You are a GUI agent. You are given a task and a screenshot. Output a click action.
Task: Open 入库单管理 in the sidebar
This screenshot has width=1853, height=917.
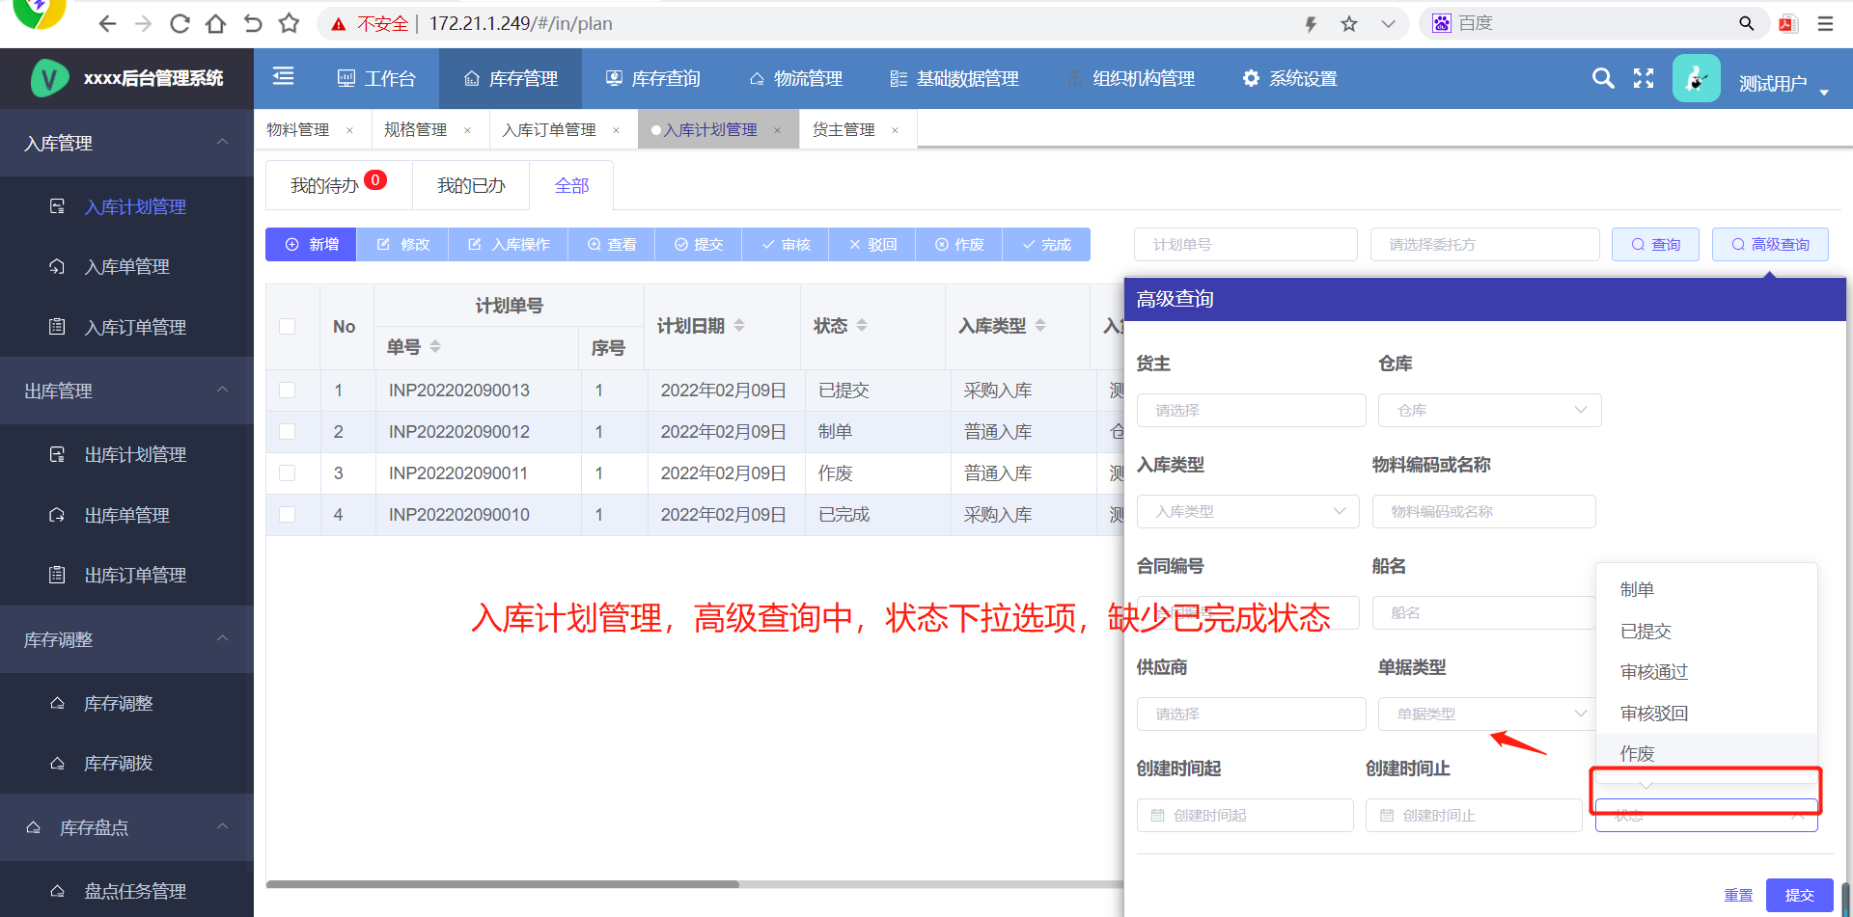pyautogui.click(x=126, y=267)
